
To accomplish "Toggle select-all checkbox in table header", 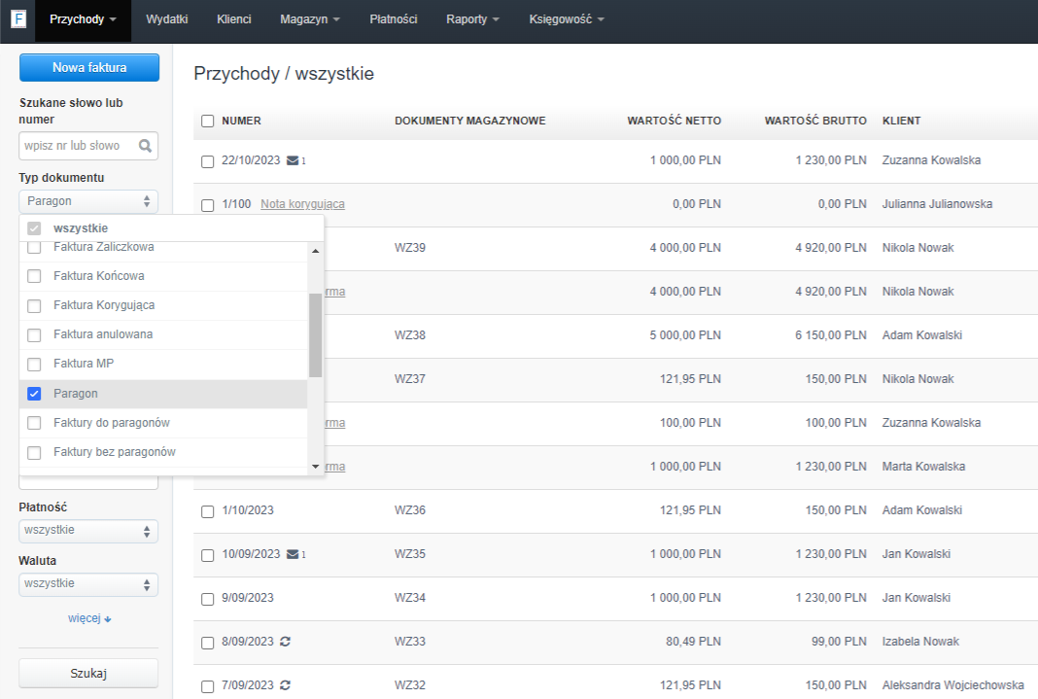I will [x=208, y=122].
